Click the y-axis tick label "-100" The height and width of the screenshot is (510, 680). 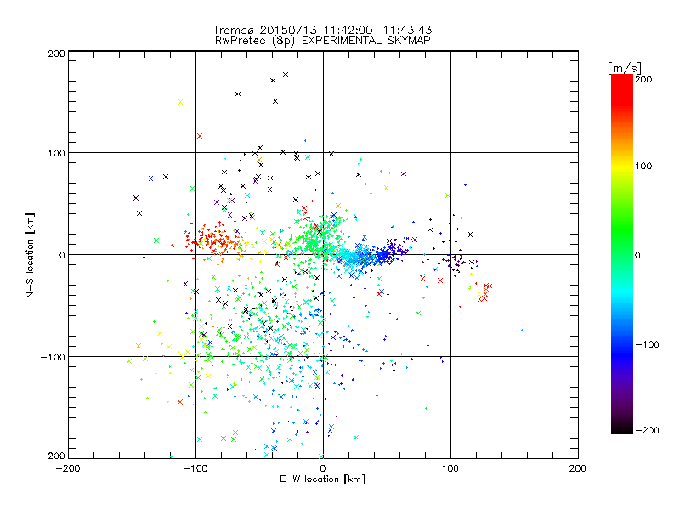pyautogui.click(x=53, y=357)
